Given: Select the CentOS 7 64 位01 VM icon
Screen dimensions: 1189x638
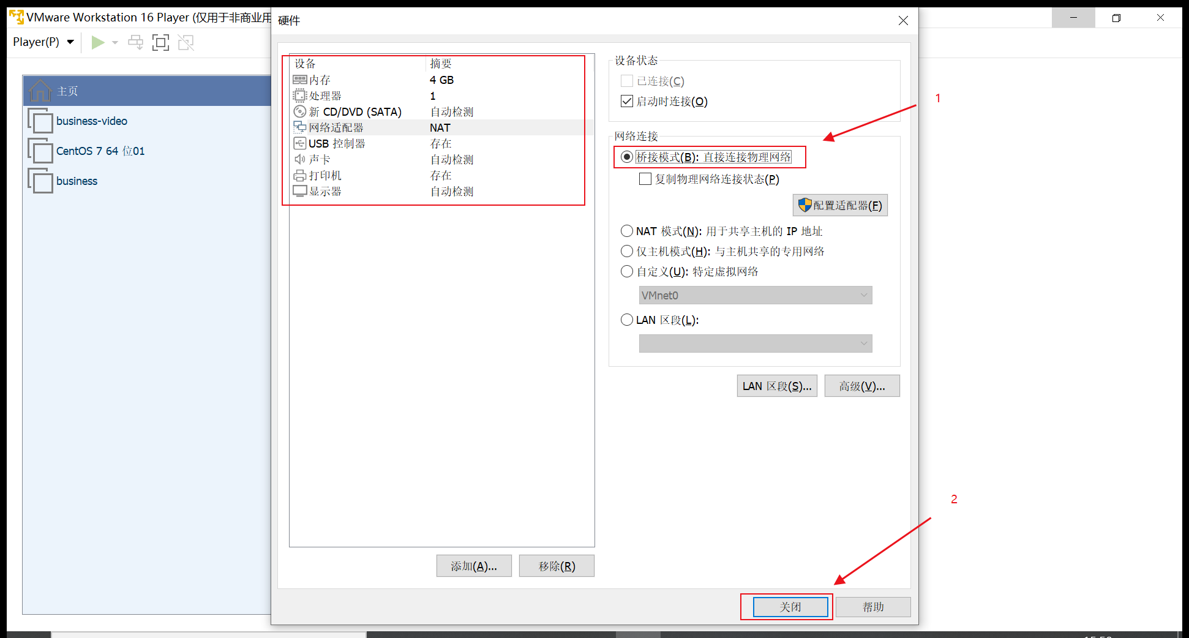Looking at the screenshot, I should 40,151.
